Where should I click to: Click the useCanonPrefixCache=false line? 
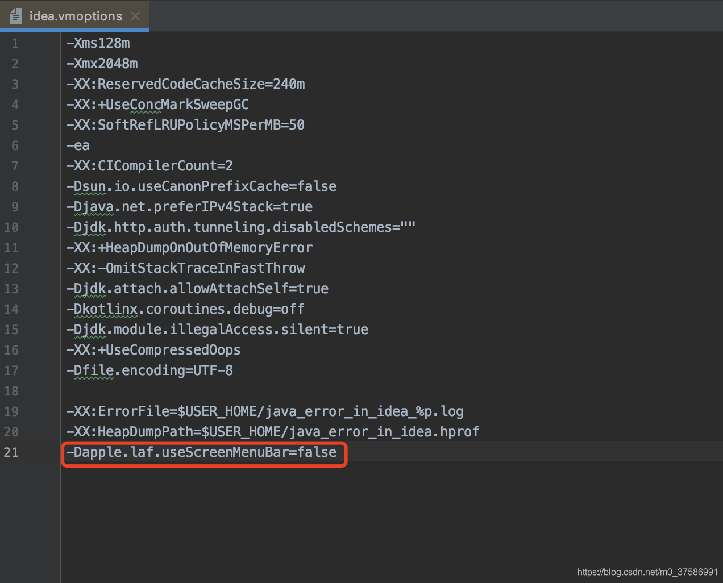201,186
